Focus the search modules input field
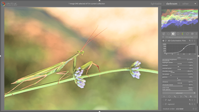The width and height of the screenshot is (199, 112). click(181, 37)
